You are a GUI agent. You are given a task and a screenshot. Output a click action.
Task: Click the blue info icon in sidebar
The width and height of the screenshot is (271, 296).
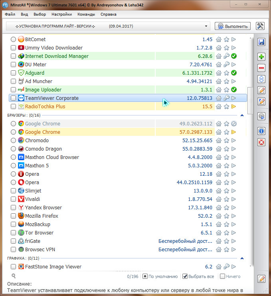click(x=261, y=131)
